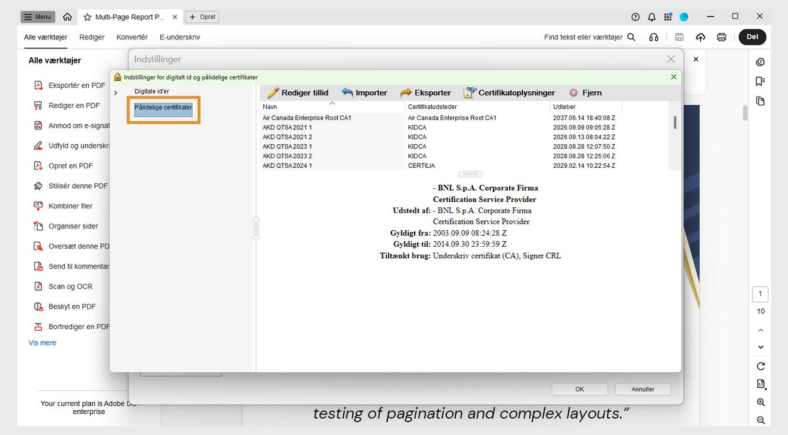
Task: Click the Annuller button
Action: click(643, 389)
